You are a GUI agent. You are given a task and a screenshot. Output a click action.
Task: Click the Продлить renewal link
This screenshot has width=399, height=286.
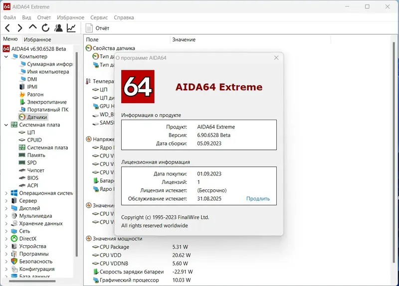click(x=258, y=198)
